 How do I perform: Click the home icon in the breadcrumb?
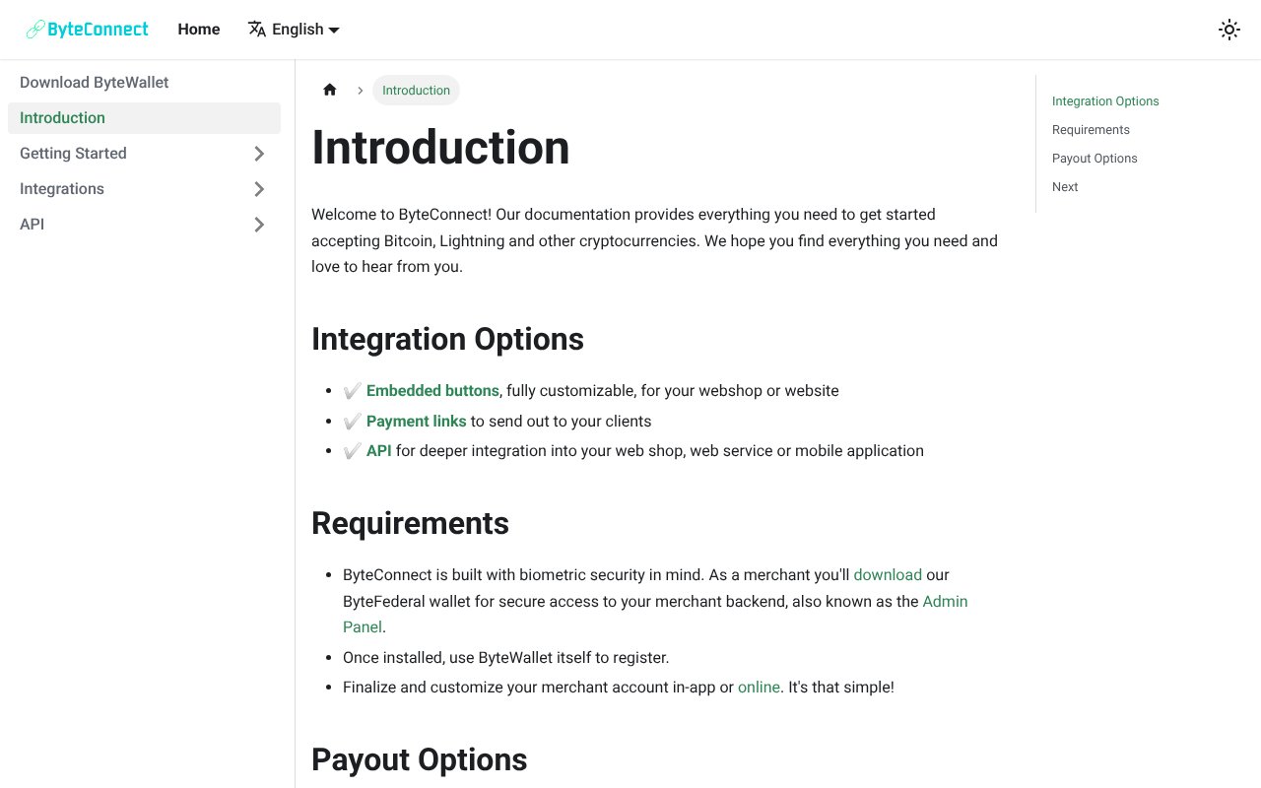click(329, 90)
